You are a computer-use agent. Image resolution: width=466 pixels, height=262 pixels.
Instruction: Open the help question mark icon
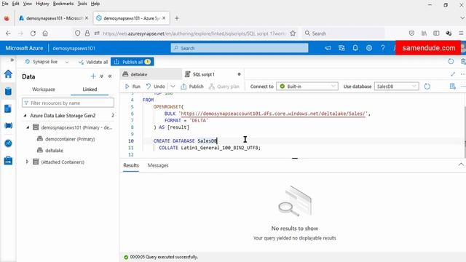click(383, 48)
